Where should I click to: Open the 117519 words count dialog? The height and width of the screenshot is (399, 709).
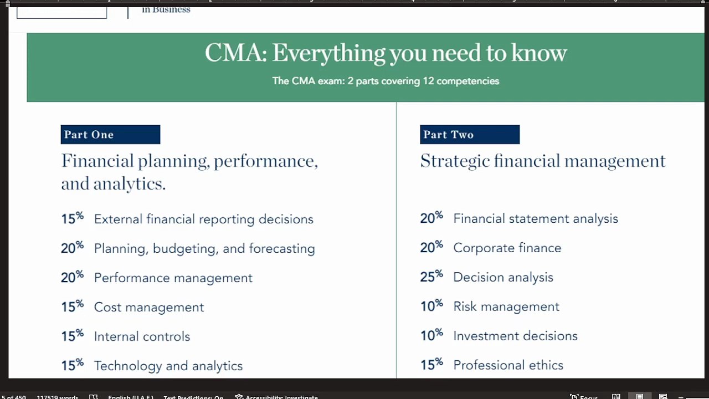click(x=58, y=397)
